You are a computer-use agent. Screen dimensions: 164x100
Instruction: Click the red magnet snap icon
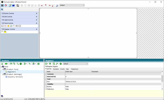coord(6,5)
